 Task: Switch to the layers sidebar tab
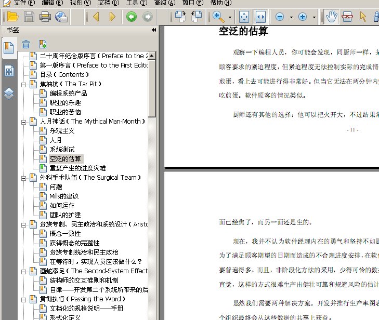[9, 94]
